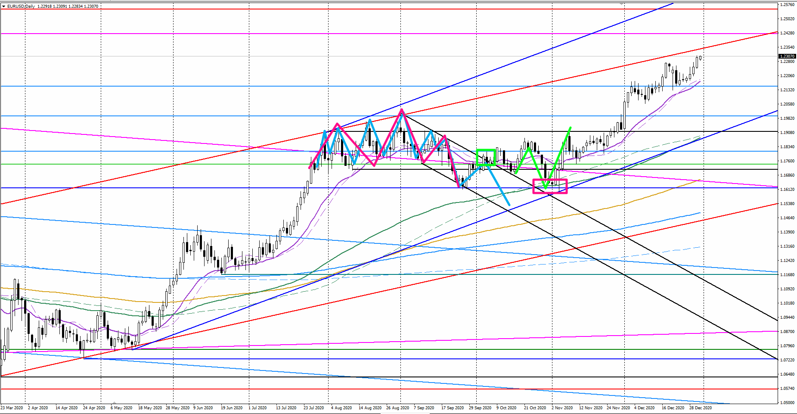Click price scale label 1.21320

[x=787, y=90]
